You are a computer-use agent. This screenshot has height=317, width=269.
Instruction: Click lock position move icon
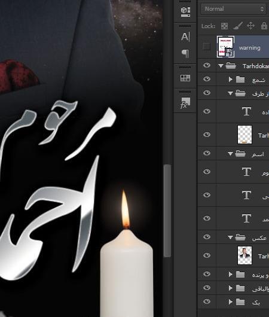pos(250,26)
